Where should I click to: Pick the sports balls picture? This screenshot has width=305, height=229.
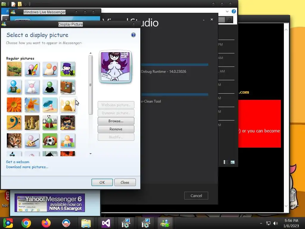[50, 141]
